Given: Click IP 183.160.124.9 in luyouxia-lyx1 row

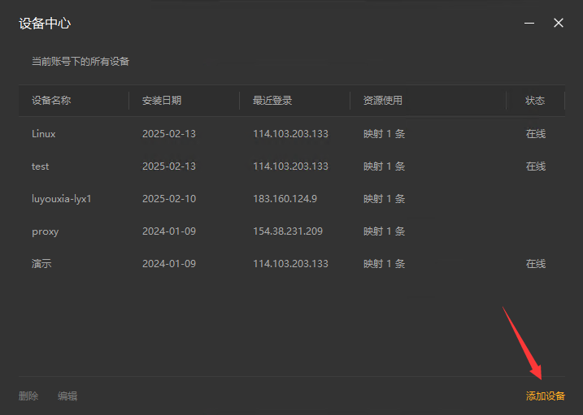Looking at the screenshot, I should click(285, 199).
